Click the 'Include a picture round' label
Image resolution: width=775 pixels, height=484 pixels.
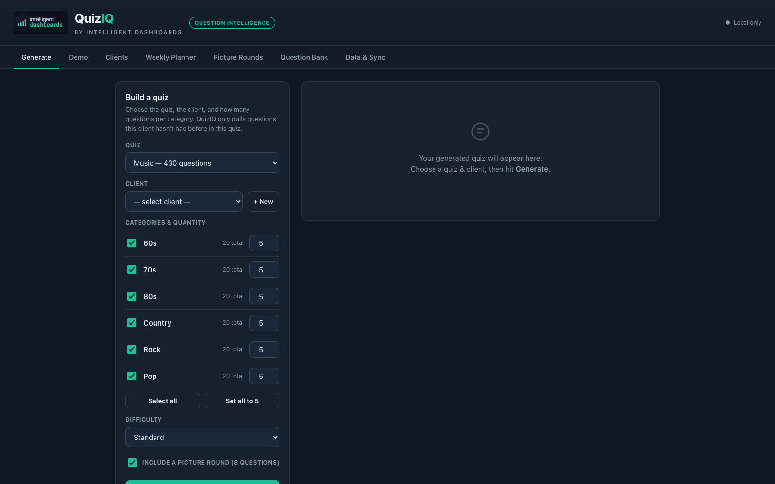[x=211, y=463]
